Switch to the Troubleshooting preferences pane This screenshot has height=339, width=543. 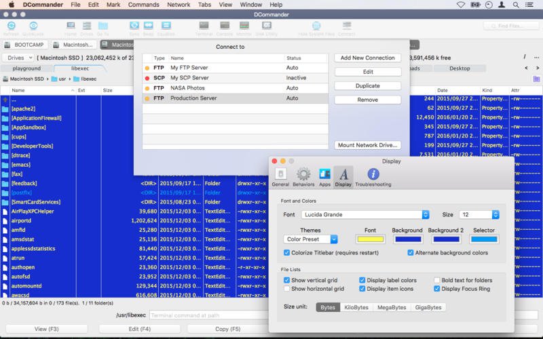(373, 176)
